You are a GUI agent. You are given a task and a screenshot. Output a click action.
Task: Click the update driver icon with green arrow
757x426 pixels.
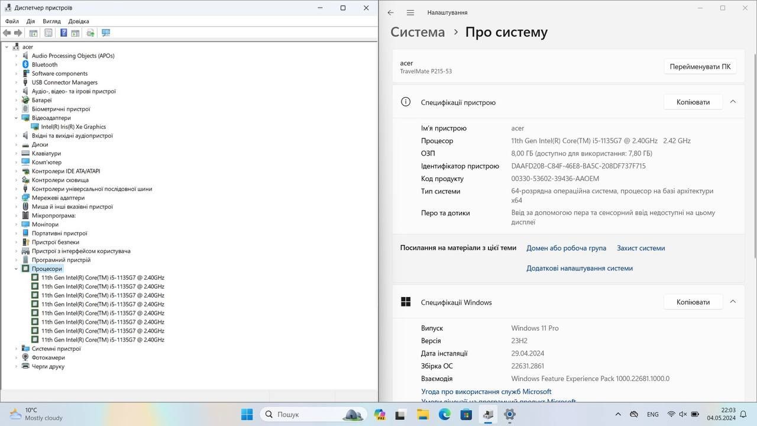[x=90, y=33]
